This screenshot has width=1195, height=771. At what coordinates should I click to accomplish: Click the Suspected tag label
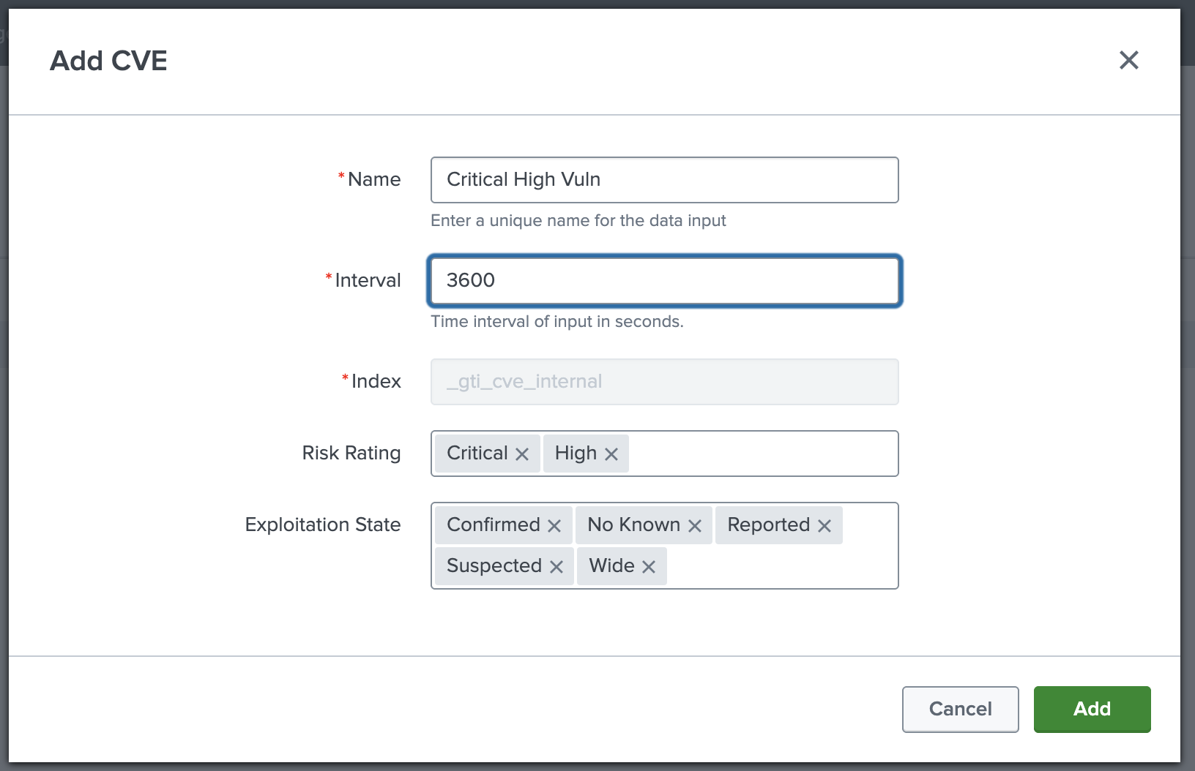(494, 566)
